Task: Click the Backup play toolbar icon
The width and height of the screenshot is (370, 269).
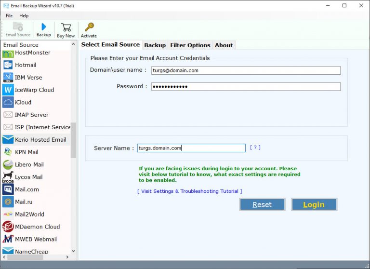Action: coord(44,27)
